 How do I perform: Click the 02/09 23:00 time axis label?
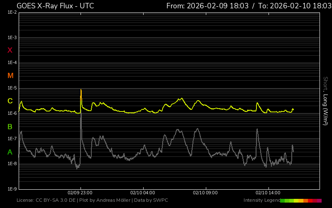(x=80, y=193)
